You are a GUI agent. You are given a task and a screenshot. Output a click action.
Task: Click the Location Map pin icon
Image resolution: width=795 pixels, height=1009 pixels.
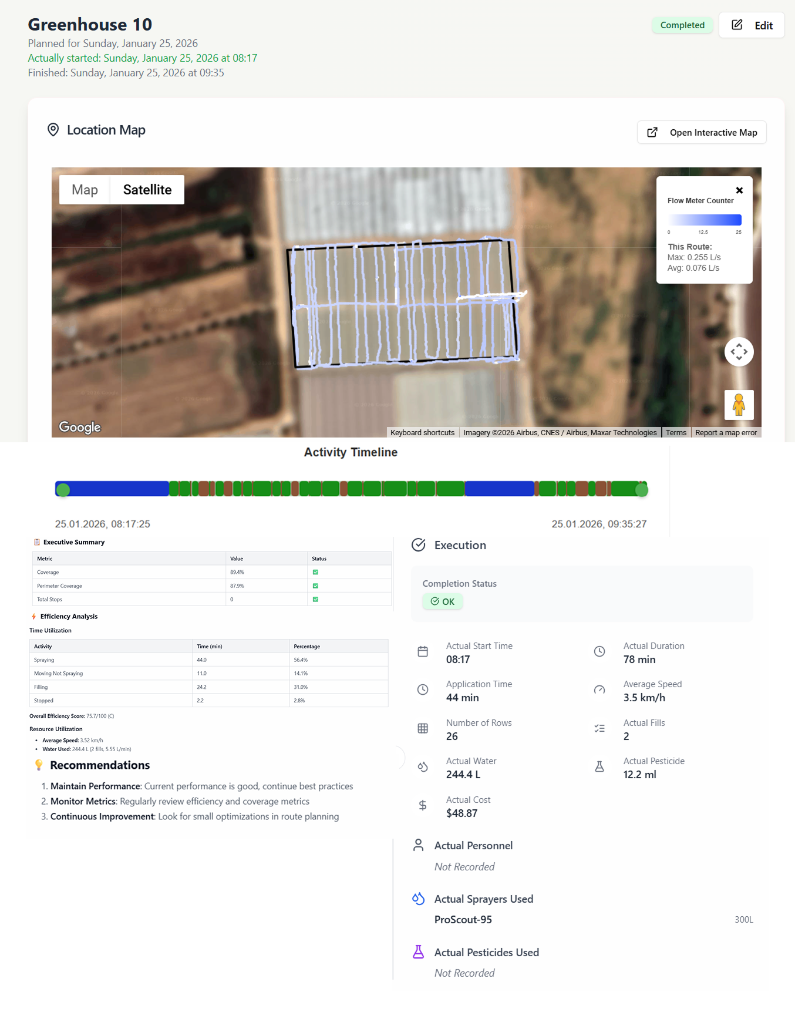[x=53, y=130]
